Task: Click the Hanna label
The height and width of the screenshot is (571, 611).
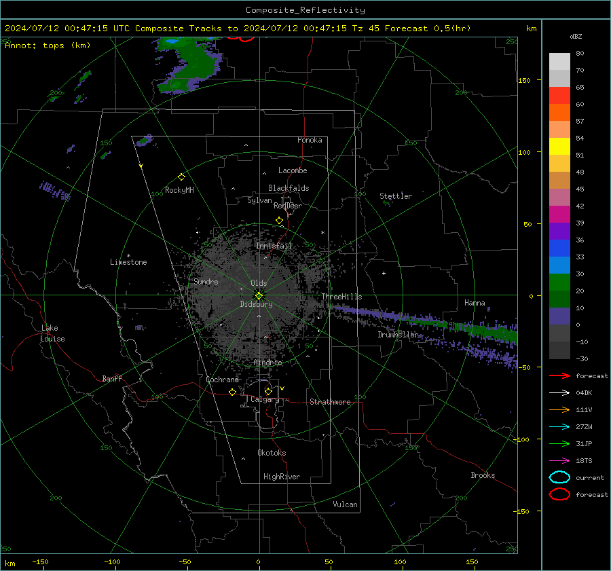Action: (x=475, y=303)
